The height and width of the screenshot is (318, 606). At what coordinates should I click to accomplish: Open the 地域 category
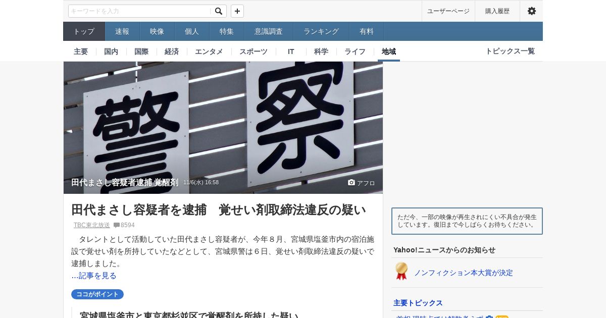pos(389,51)
